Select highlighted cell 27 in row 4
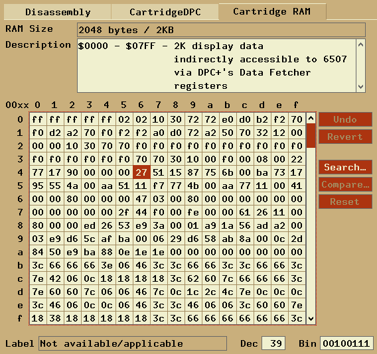This screenshot has width=377, height=354. (141, 172)
